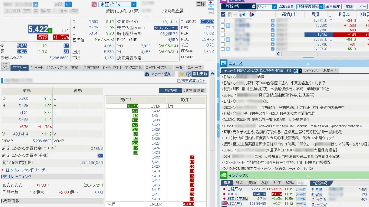
Task: Click the index tab settings icon after カスタム
Action: pos(300,183)
